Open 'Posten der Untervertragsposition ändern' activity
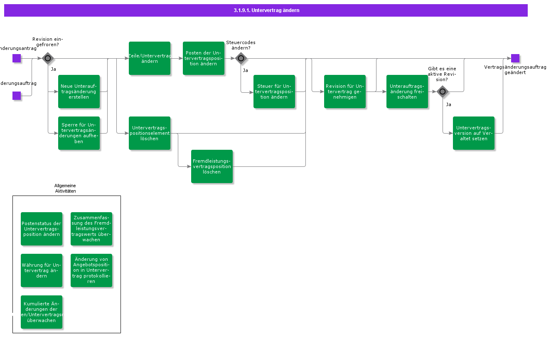Screen dimensions: 551x337 204,58
